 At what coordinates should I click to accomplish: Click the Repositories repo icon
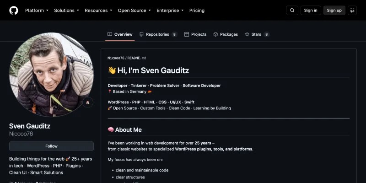click(x=141, y=34)
